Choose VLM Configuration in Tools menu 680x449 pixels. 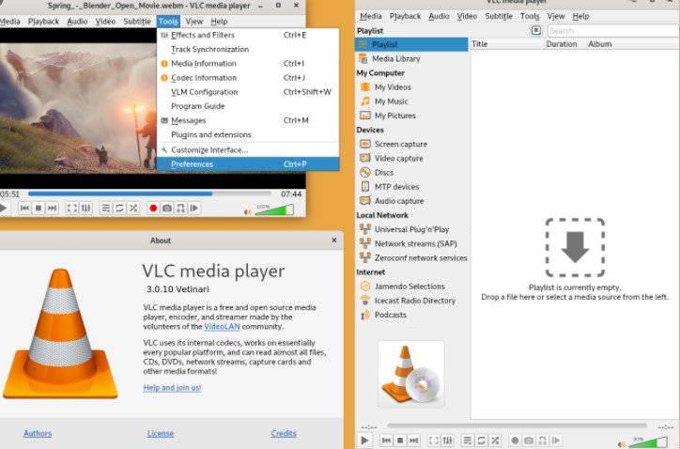tap(248, 92)
